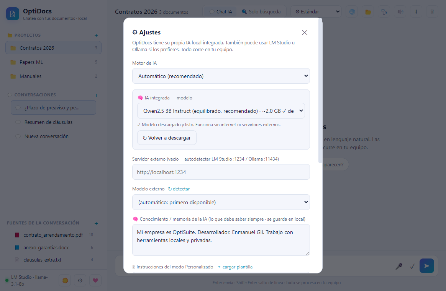Click the Volver a descargar button

(167, 138)
